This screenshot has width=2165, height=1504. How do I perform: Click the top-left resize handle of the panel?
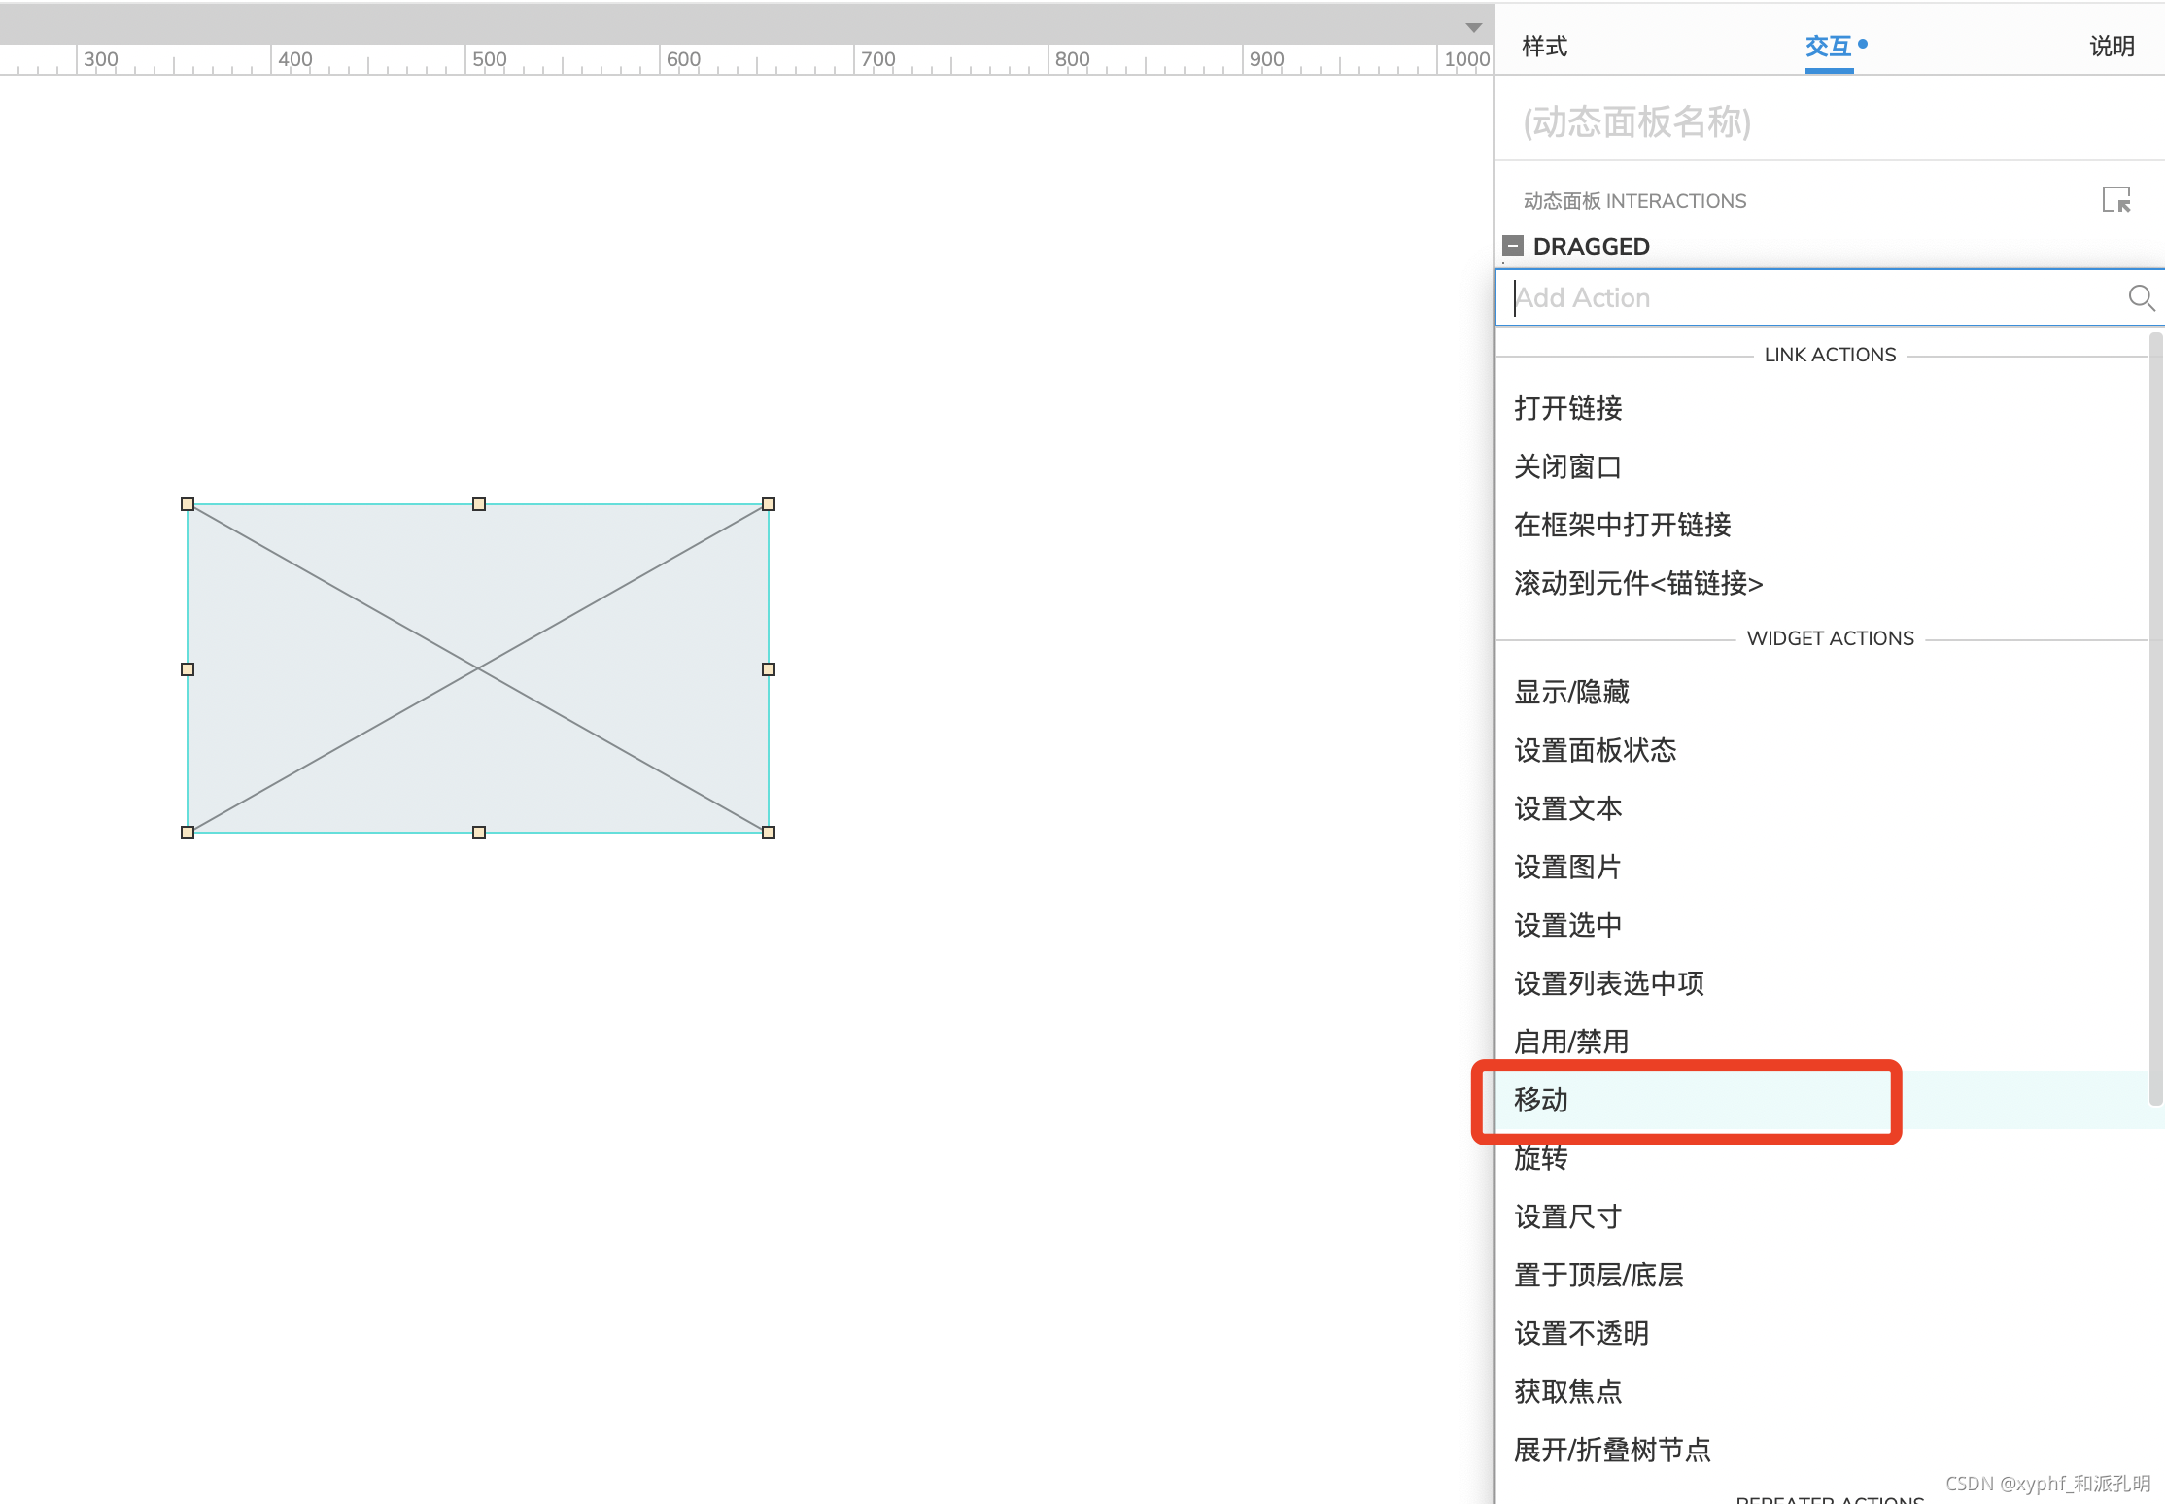tap(188, 504)
